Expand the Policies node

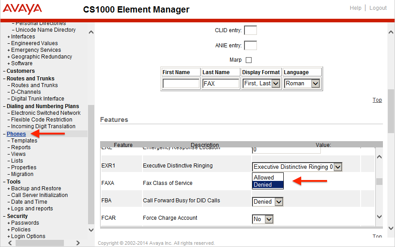point(8,230)
